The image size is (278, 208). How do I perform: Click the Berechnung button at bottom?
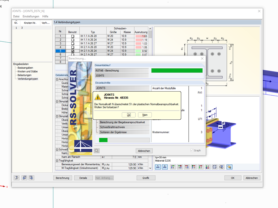(x=63, y=178)
